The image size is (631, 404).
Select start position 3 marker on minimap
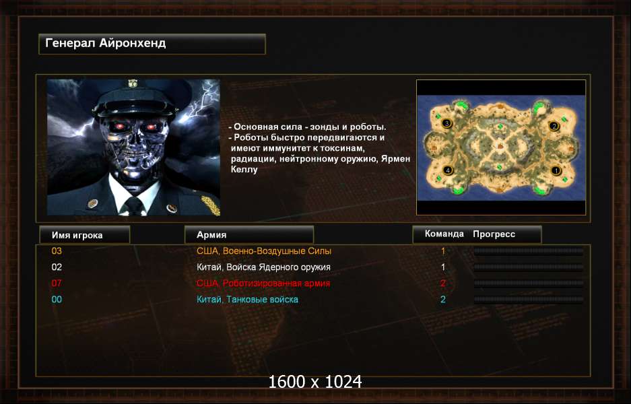point(446,123)
